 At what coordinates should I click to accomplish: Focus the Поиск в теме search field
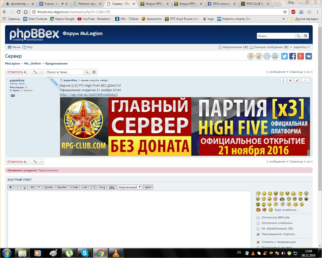coord(64,72)
